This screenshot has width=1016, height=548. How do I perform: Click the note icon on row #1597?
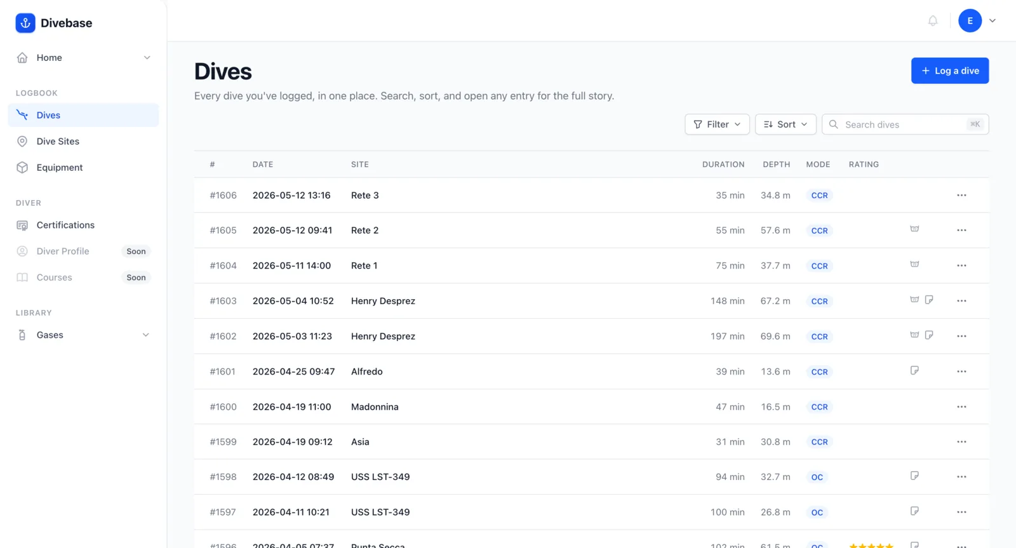tap(914, 511)
